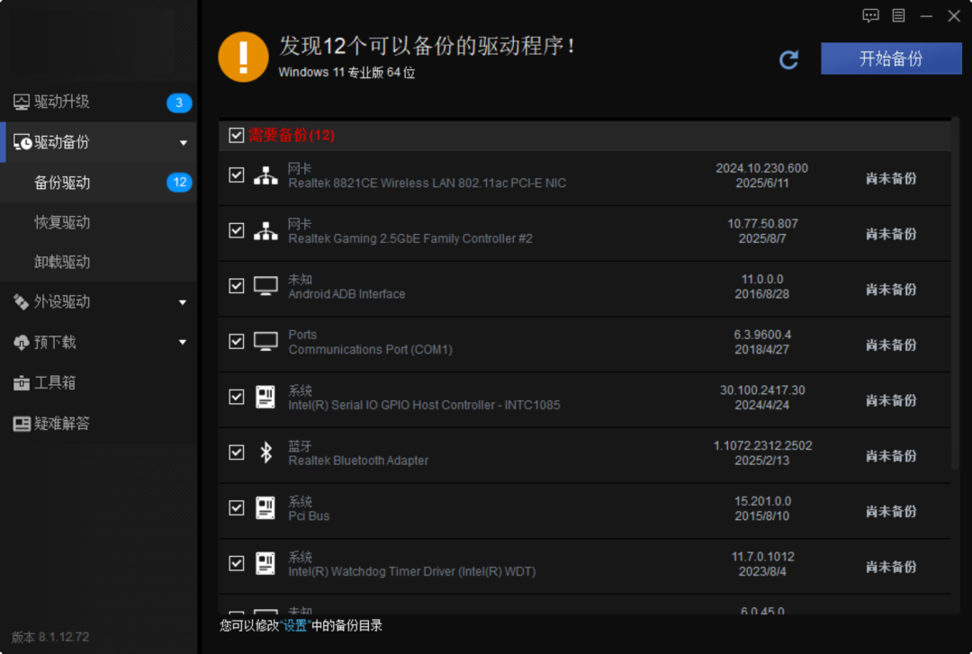This screenshot has height=654, width=972.
Task: Select the 卸载驱动 submenu item
Action: pyautogui.click(x=99, y=262)
